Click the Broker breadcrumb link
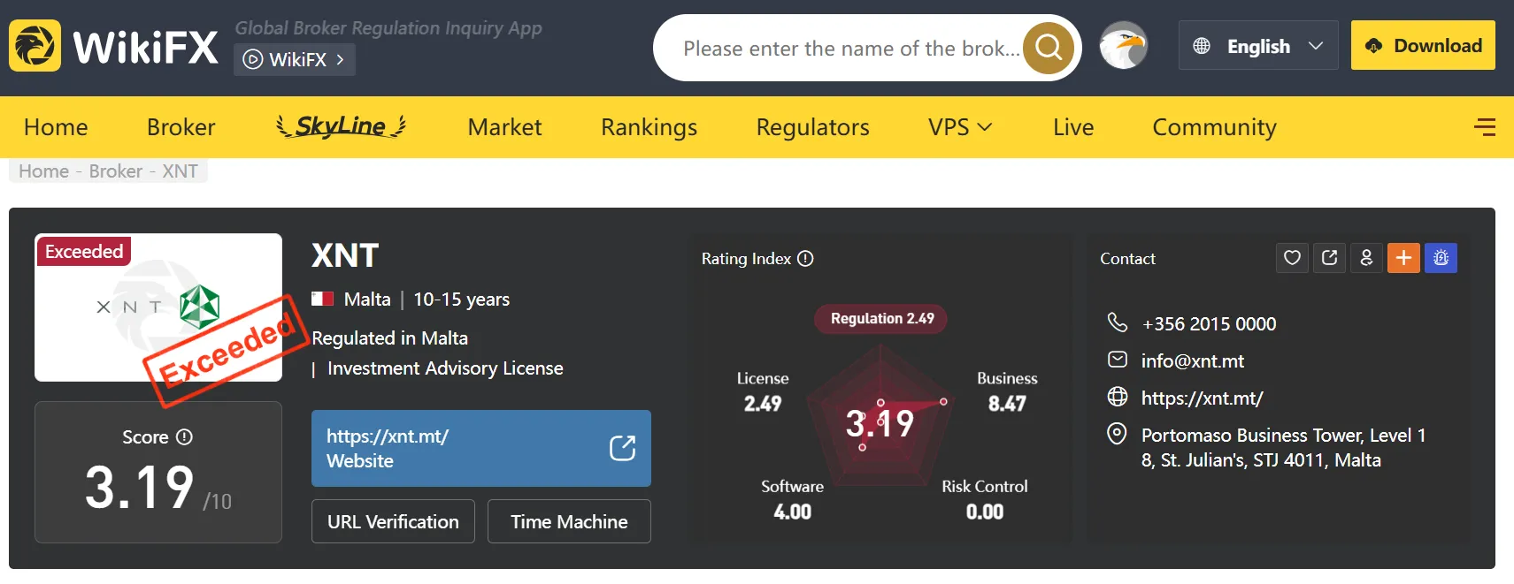1514x584 pixels. tap(115, 171)
